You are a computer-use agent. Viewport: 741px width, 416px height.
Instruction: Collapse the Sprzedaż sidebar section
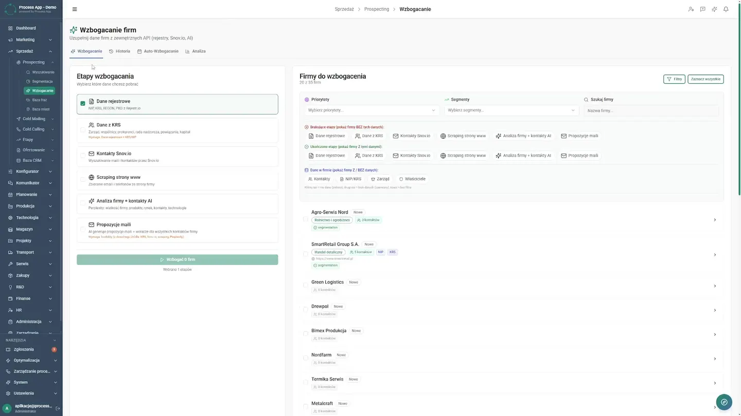[x=50, y=51]
